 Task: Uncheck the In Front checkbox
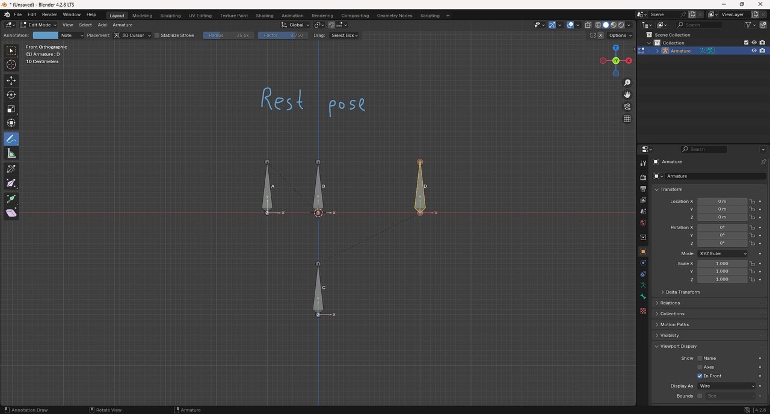coord(700,376)
